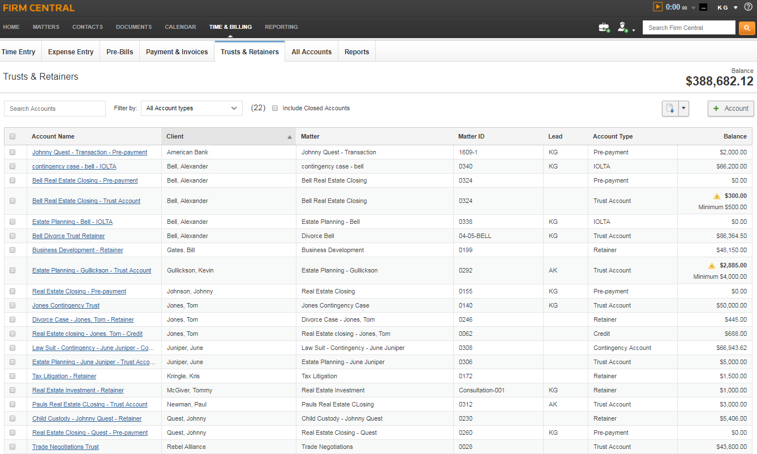
Task: Click the help question mark icon
Action: tap(748, 7)
